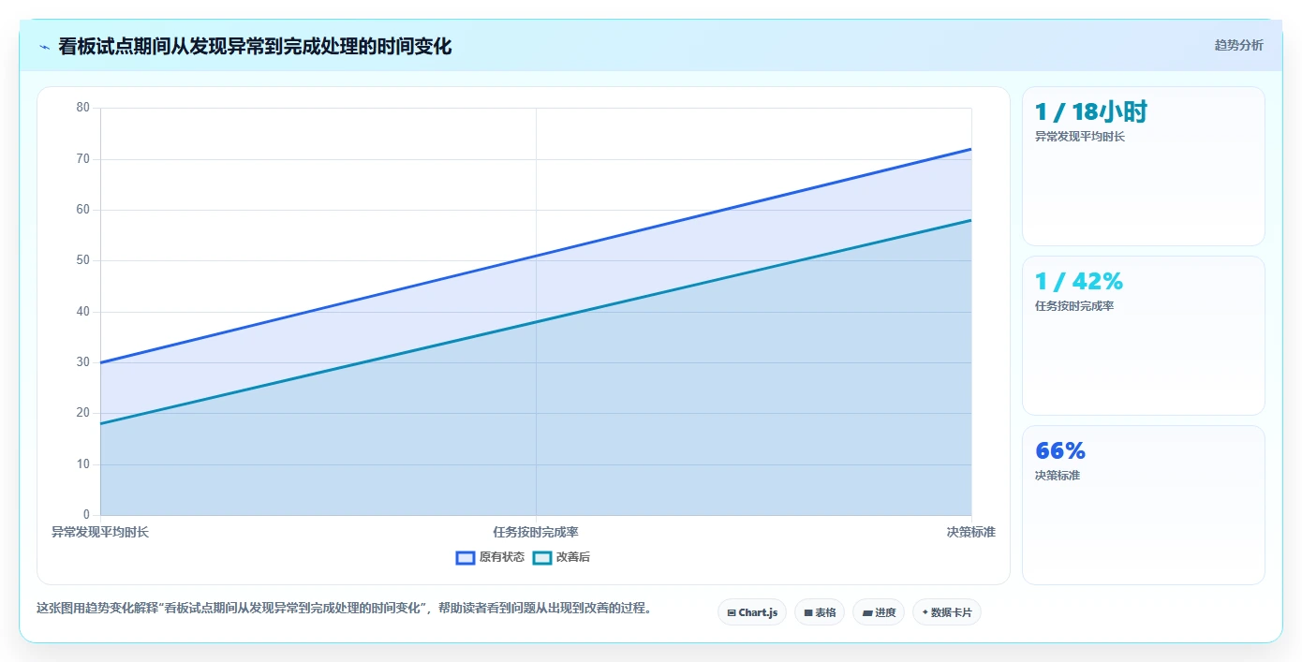Viewport: 1302px width, 662px height.
Task: Toggle the 改善后 legend series
Action: point(561,557)
